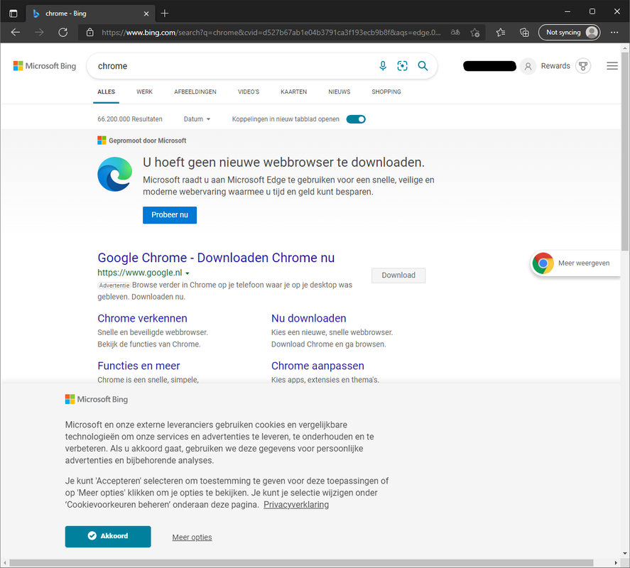630x568 pixels.
Task: Click the Not syncing profile button
Action: click(570, 33)
